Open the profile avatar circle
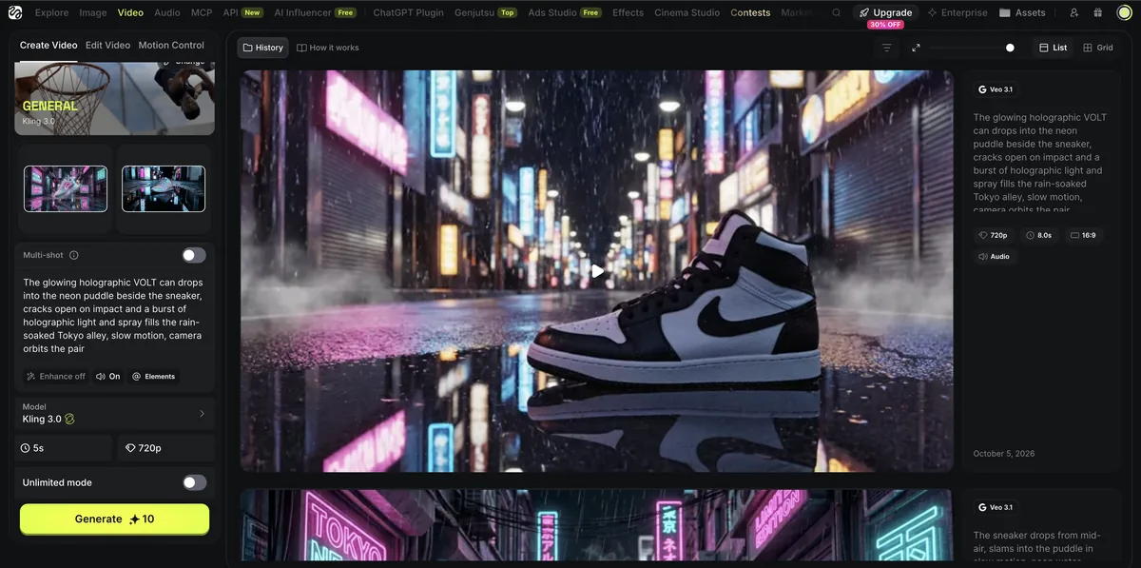Screen dimensions: 1141x568 [1124, 12]
